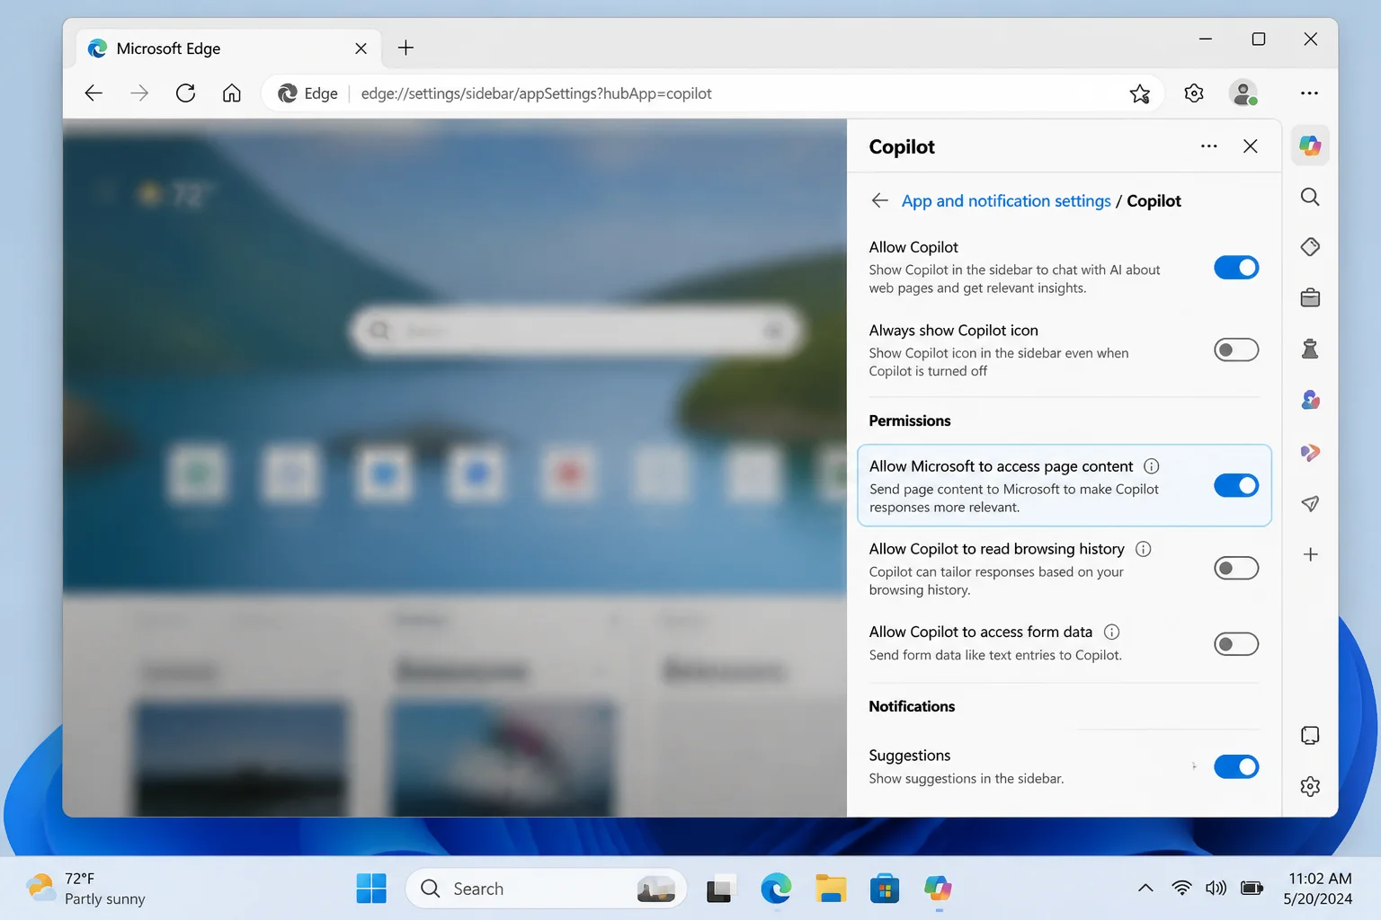Close the Microsoft Edge tab
The image size is (1381, 920).
[x=361, y=49]
